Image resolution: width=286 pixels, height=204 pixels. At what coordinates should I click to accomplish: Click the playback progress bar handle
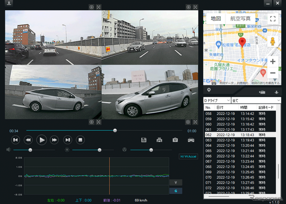coord(115,131)
